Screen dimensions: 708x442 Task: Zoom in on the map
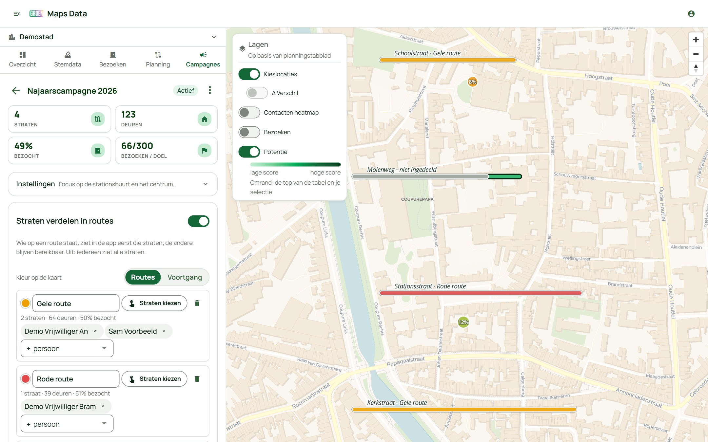click(696, 40)
